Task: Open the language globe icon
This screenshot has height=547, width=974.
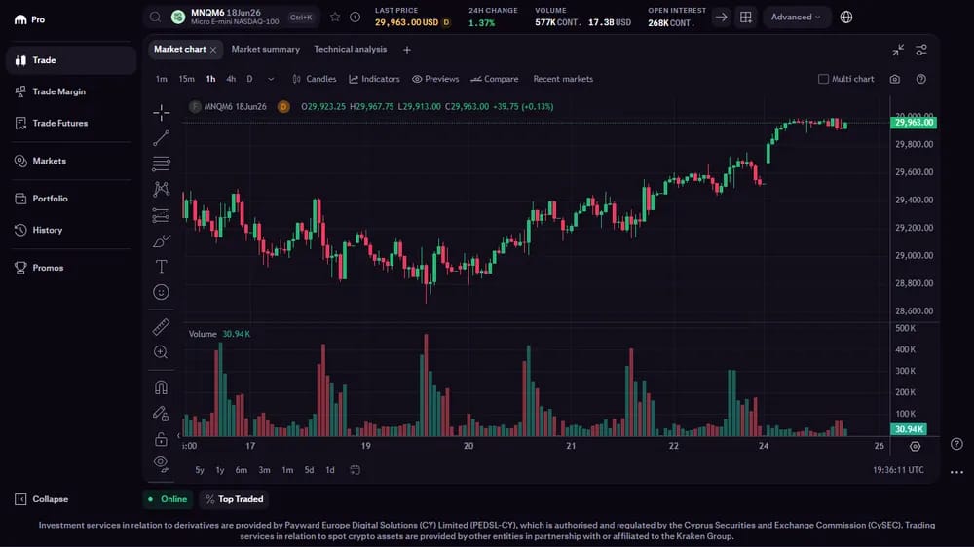Action: 846,17
